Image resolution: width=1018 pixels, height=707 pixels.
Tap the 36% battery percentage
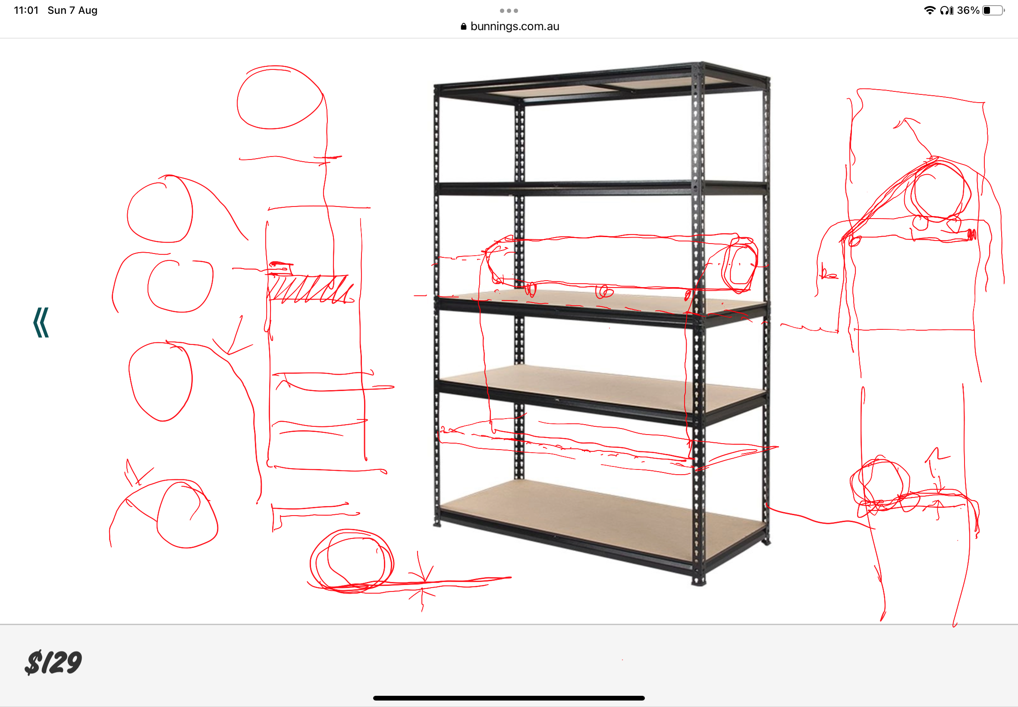pos(968,10)
